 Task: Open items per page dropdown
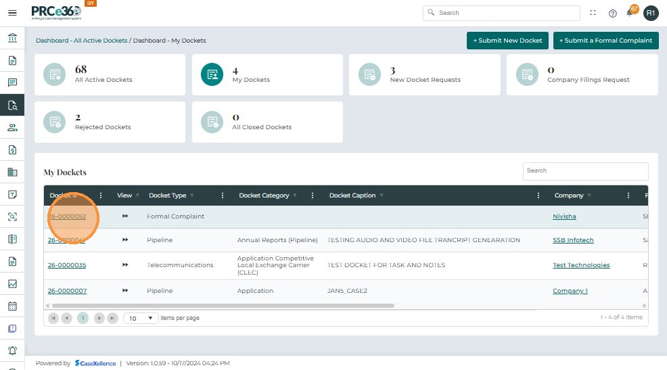(141, 318)
